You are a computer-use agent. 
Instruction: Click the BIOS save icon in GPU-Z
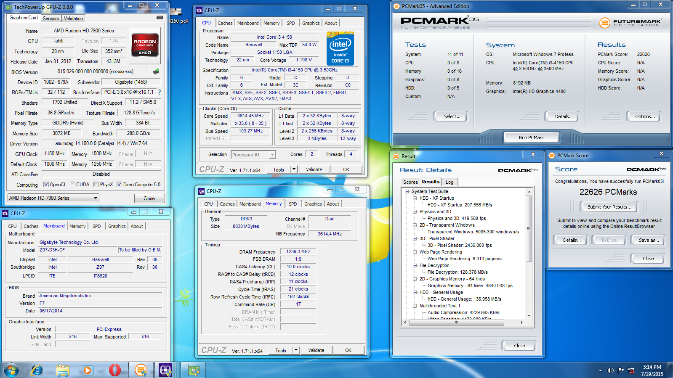click(x=156, y=71)
